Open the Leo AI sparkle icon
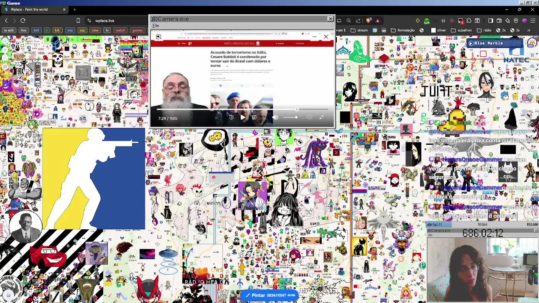The height and width of the screenshot is (303, 539). point(507,21)
